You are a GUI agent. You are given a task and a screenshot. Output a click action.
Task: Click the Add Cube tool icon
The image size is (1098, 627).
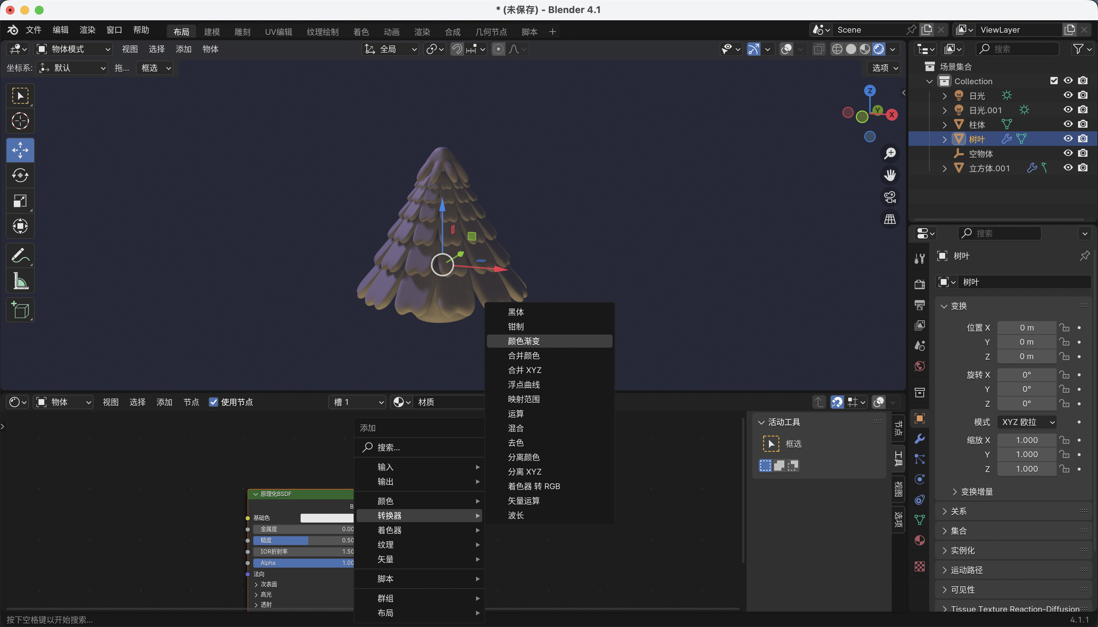pos(20,310)
